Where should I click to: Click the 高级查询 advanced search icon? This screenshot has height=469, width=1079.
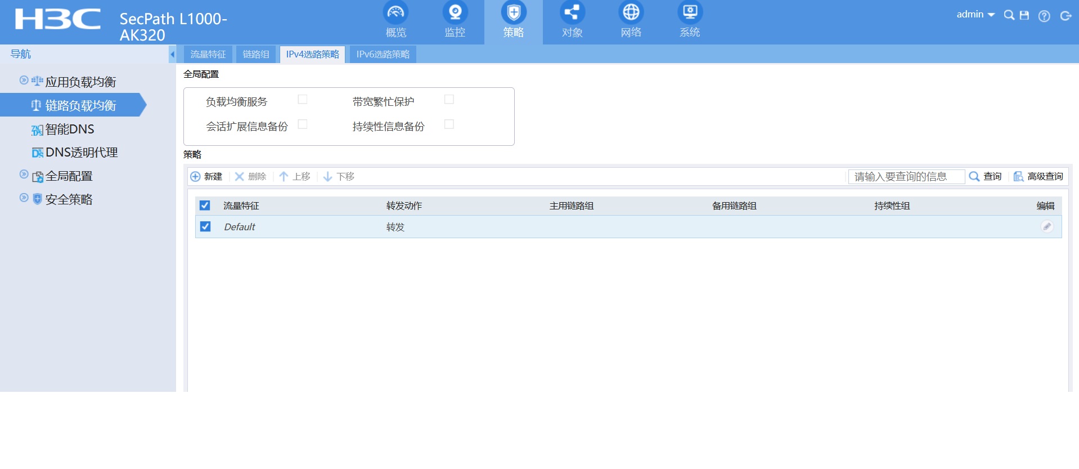point(1018,177)
